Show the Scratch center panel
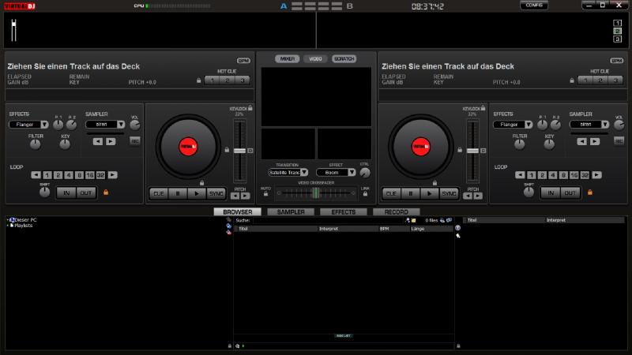This screenshot has width=632, height=355. [344, 58]
